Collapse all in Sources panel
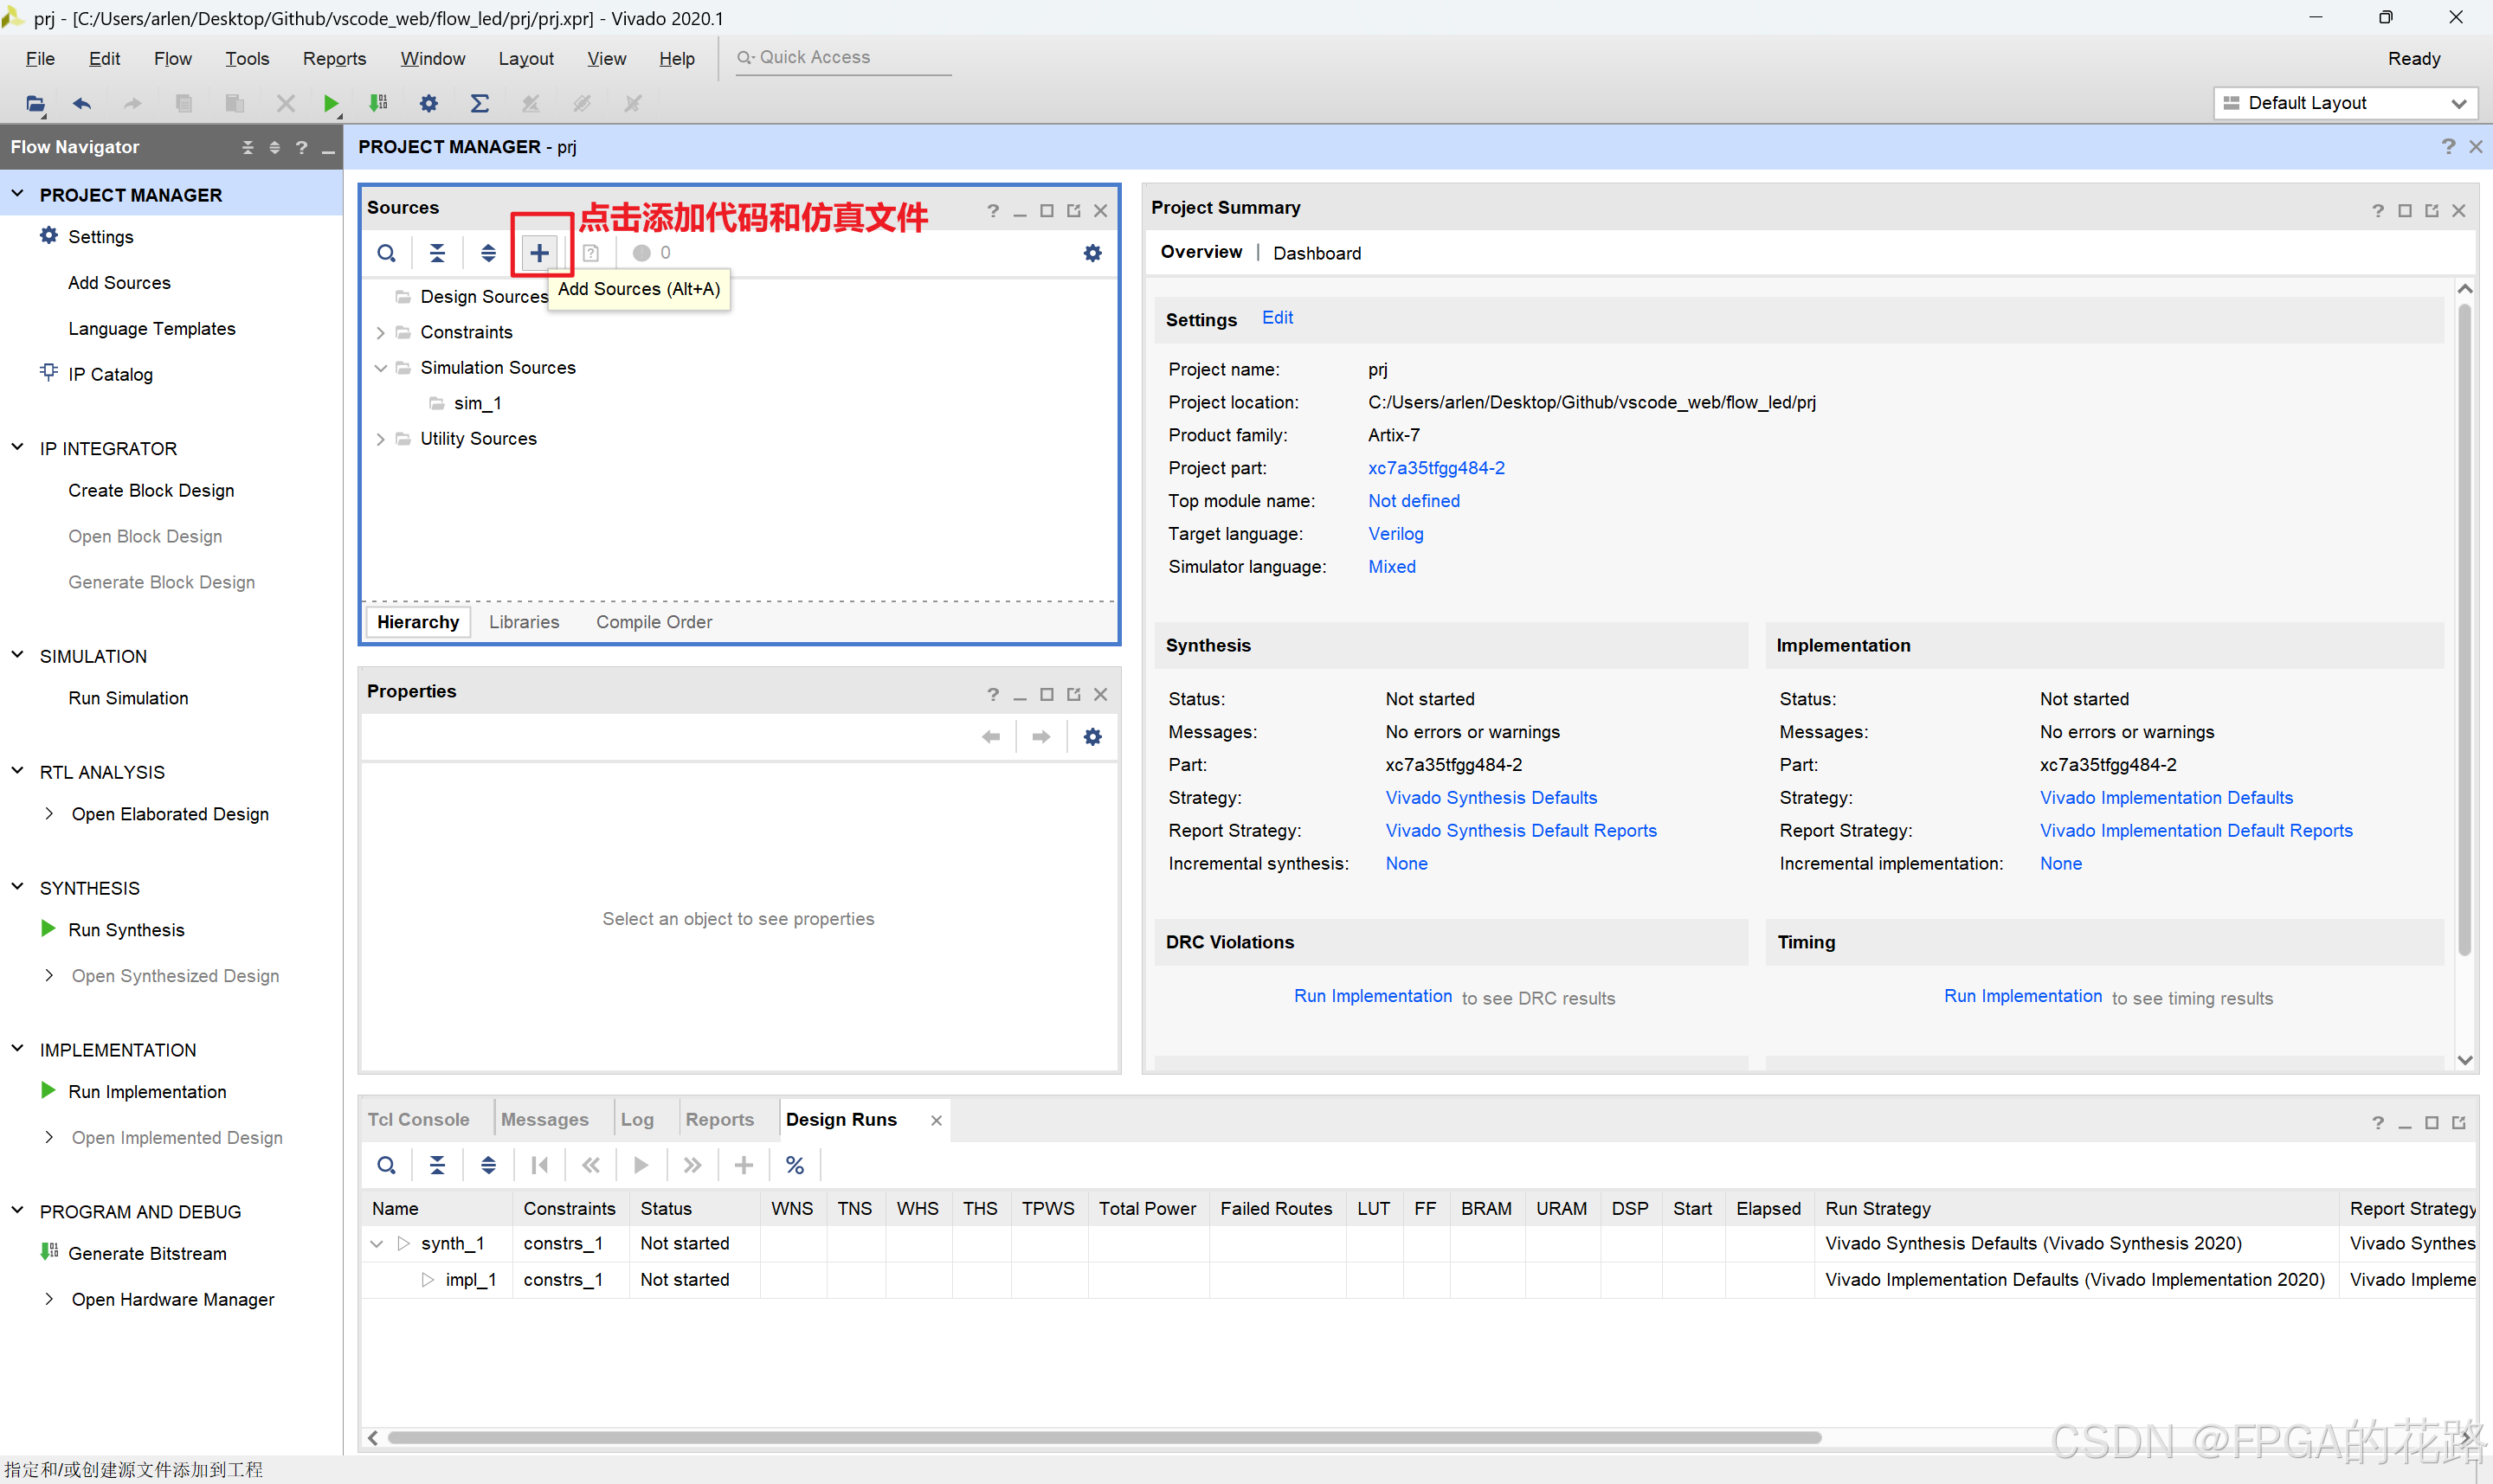The width and height of the screenshot is (2493, 1484). pyautogui.click(x=437, y=253)
